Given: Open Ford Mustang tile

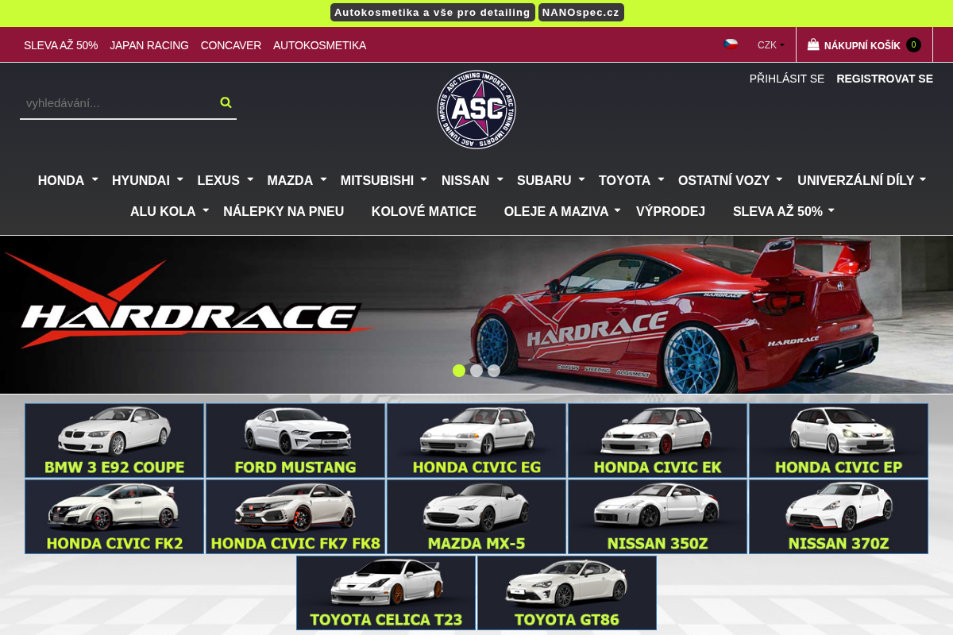Looking at the screenshot, I should 295,441.
